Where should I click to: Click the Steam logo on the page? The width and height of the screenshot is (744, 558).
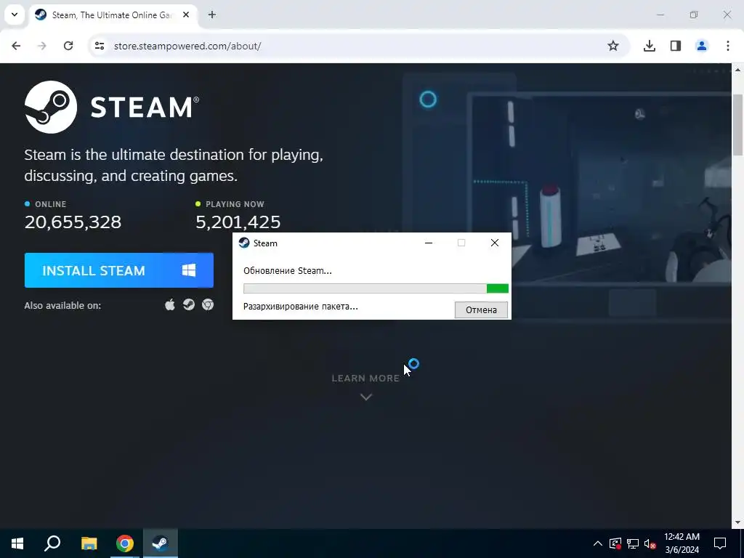tap(112, 108)
